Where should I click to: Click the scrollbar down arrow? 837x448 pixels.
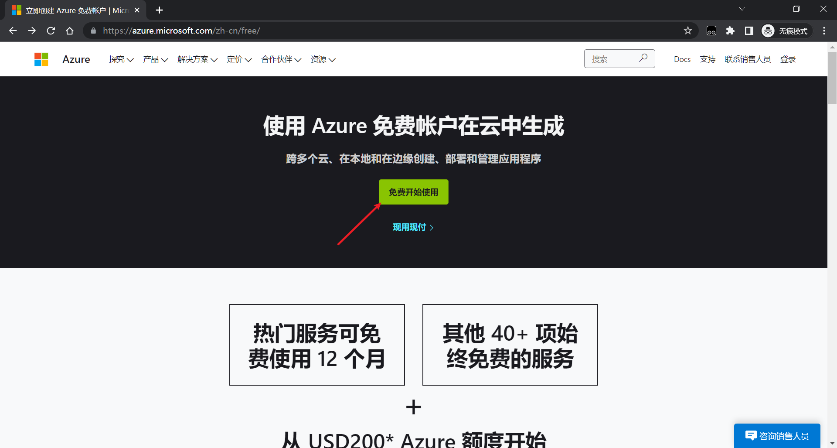[x=832, y=444]
